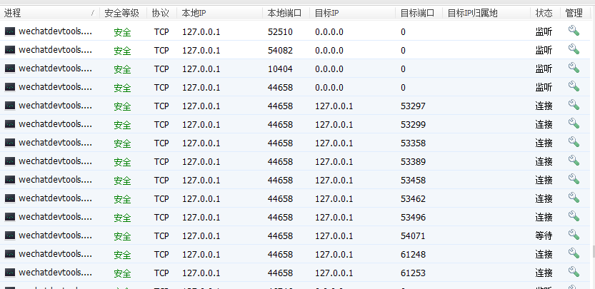This screenshot has height=289, width=595.
Task: Click target IP 127.0.0.1 in the target port 53496 row
Action: 334,218
